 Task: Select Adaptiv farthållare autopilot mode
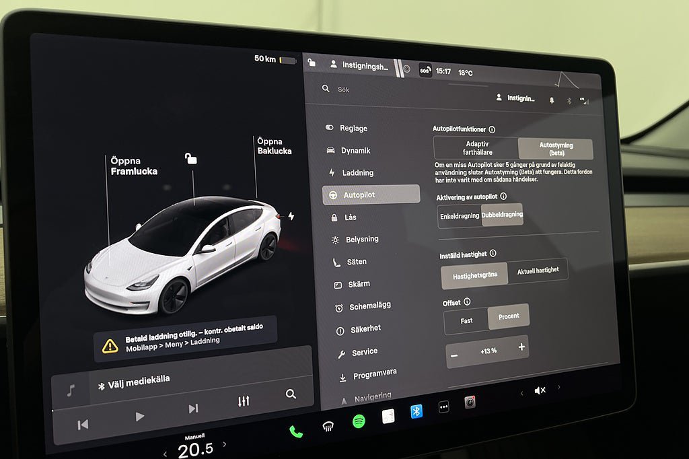pos(476,148)
